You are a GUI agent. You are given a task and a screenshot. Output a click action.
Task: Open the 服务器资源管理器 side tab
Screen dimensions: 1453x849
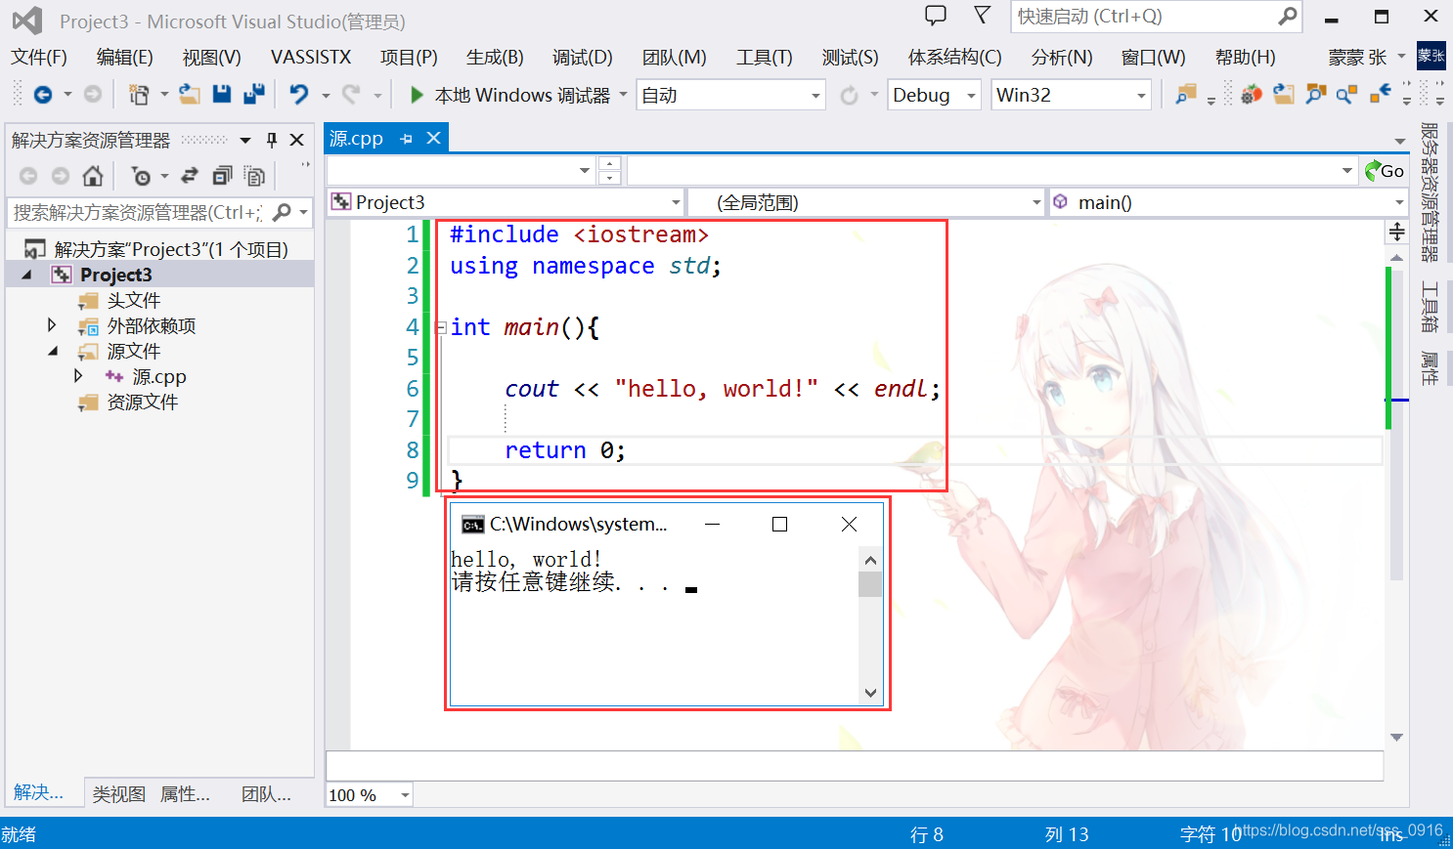tap(1431, 192)
